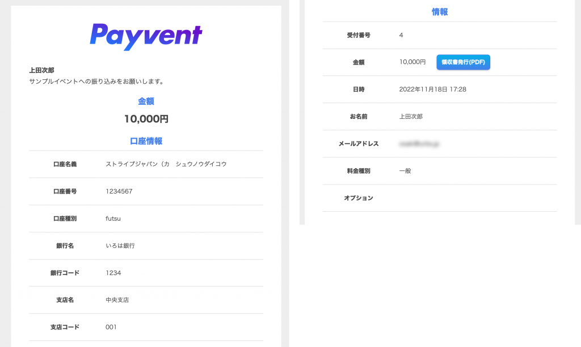
Task: Click the 情報 heading on the right page
Action: coord(440,12)
